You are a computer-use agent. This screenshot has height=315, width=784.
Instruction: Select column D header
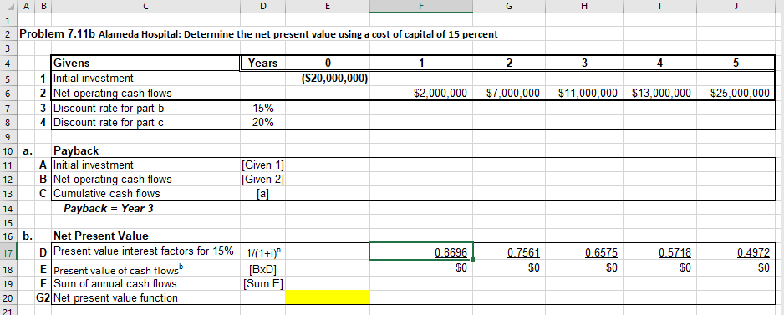tap(262, 6)
